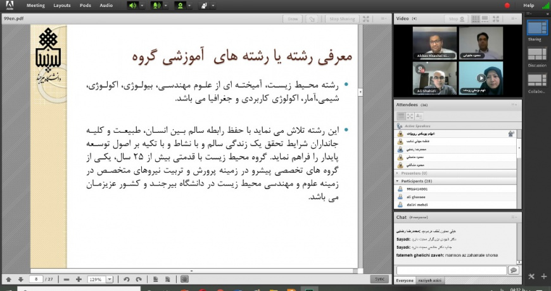Switch Video pod to grid layout
This screenshot has width=551, height=291.
tap(476, 19)
